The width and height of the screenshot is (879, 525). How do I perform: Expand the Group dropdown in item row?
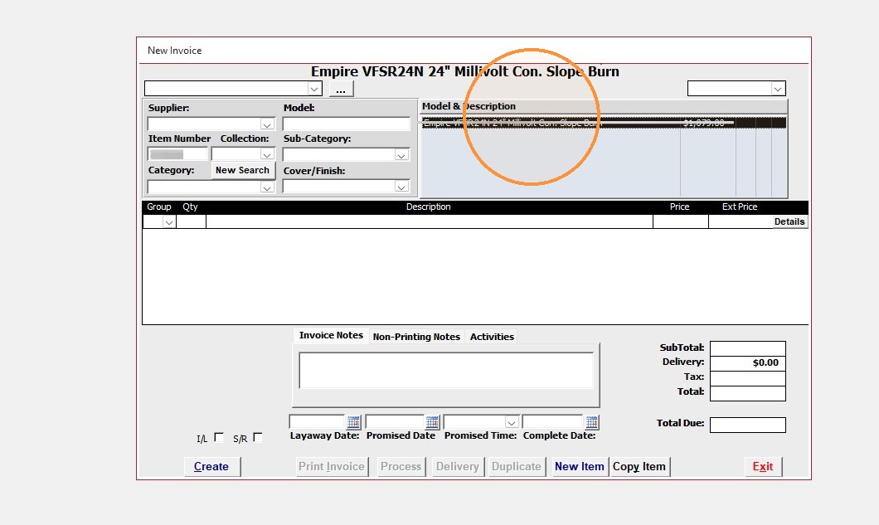[168, 222]
